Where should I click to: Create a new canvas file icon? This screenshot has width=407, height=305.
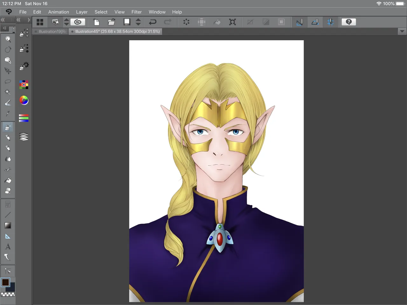[96, 22]
